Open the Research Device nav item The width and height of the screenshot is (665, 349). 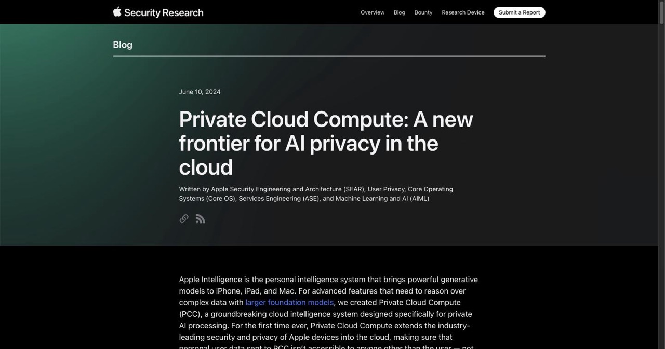[x=463, y=12]
